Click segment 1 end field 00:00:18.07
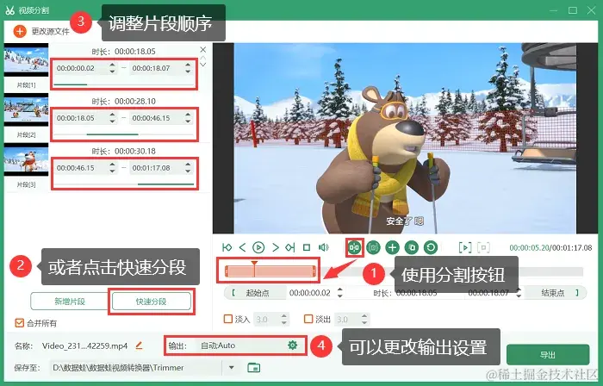 click(x=155, y=68)
